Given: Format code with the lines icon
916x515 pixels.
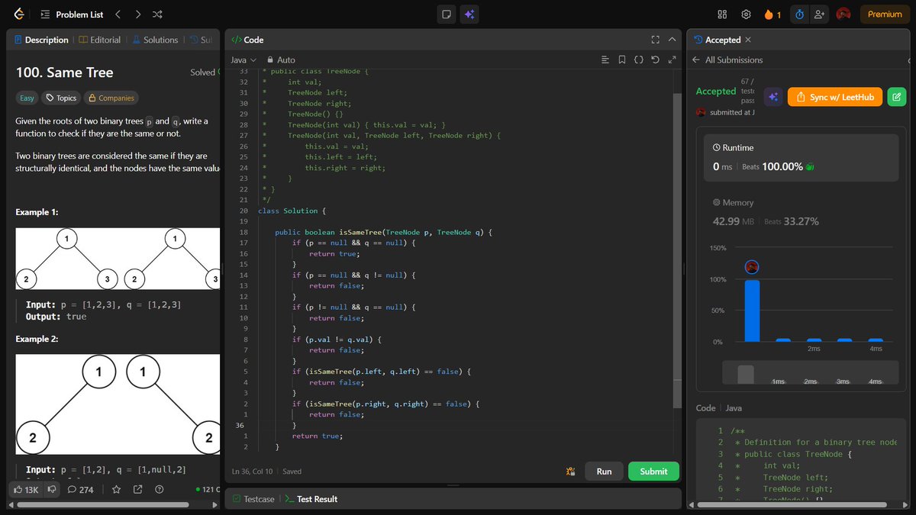Looking at the screenshot, I should (605, 60).
